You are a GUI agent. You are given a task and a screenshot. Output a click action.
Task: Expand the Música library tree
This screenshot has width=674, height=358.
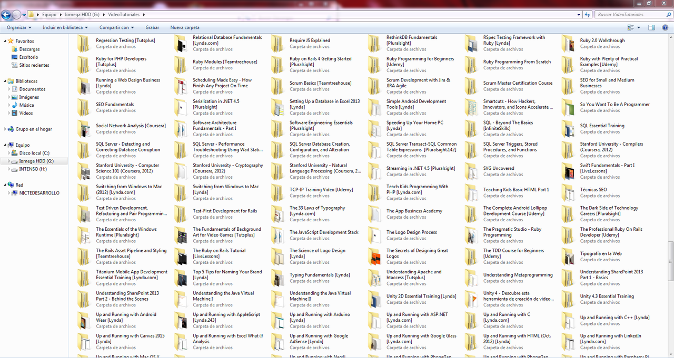click(x=9, y=105)
